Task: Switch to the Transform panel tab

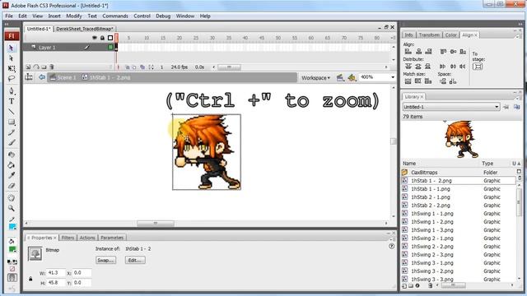Action: (x=429, y=35)
